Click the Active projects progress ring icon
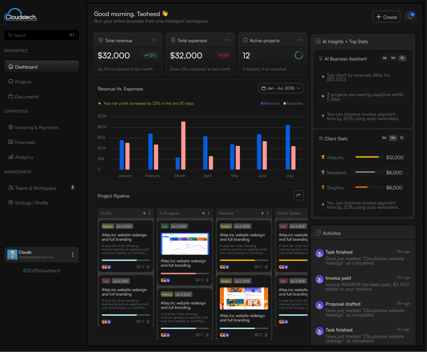The width and height of the screenshot is (427, 352). tap(299, 55)
